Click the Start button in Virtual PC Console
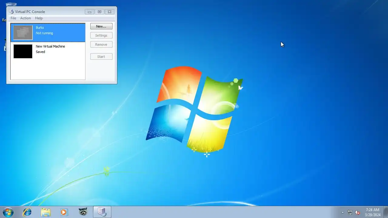Screen dimensions: 388x218 point(101,57)
